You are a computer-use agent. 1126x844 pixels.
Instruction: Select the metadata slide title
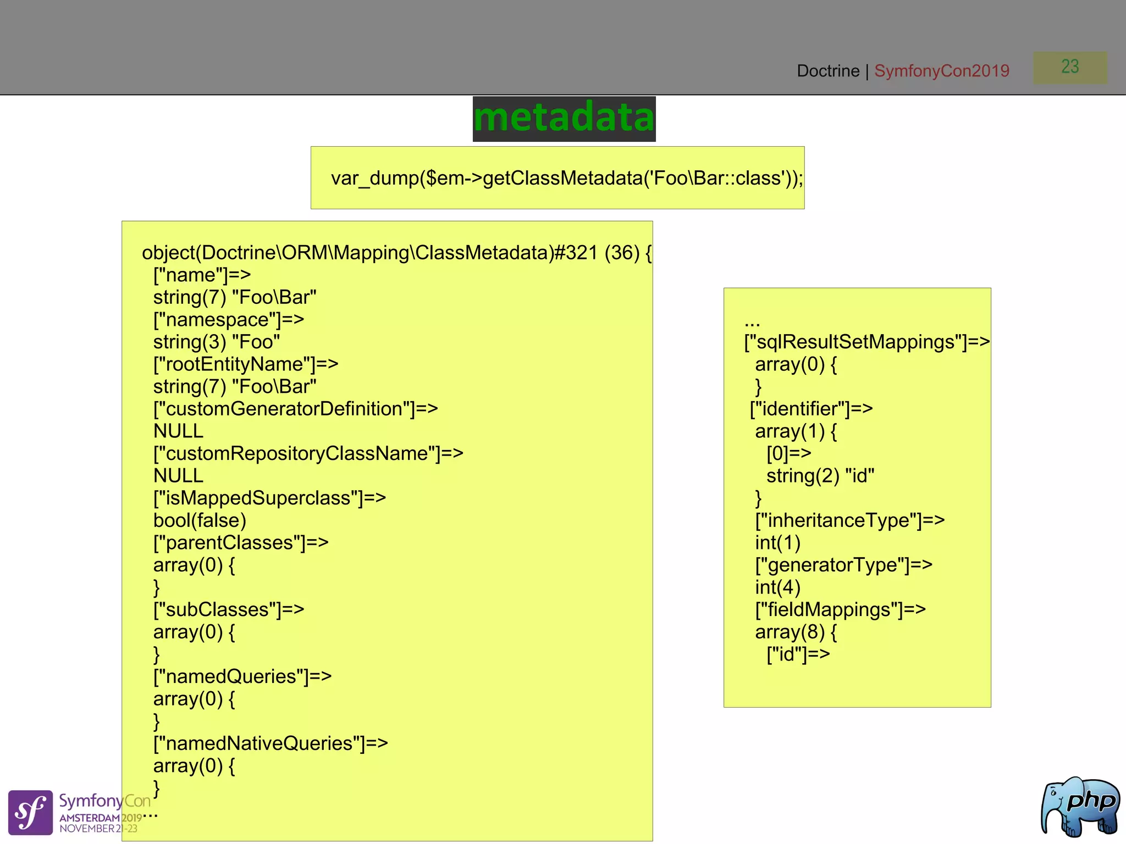(x=564, y=119)
